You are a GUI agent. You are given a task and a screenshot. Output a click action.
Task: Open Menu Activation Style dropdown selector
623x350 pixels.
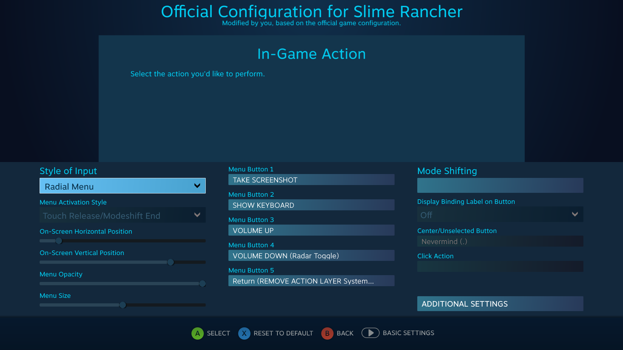click(122, 216)
